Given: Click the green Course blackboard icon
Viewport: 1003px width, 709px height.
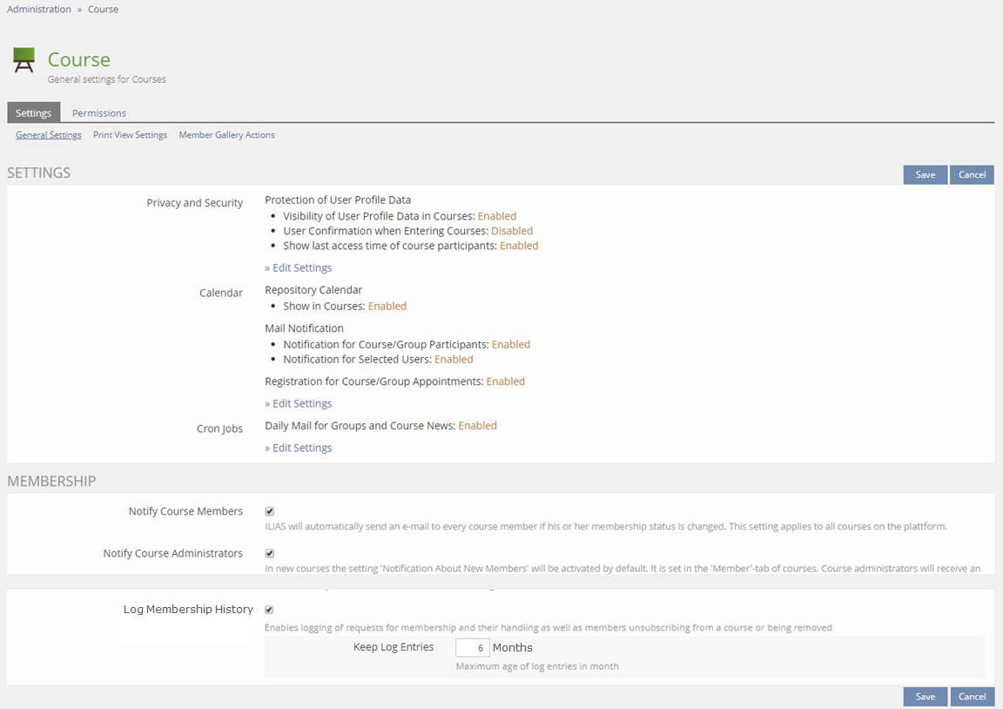Looking at the screenshot, I should point(24,60).
